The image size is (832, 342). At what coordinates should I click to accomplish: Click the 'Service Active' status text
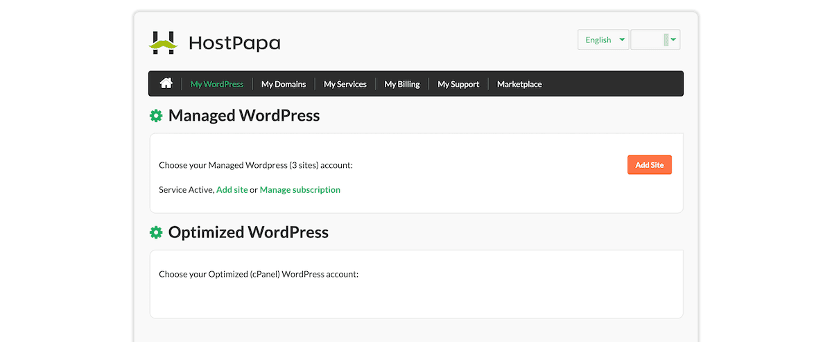186,189
